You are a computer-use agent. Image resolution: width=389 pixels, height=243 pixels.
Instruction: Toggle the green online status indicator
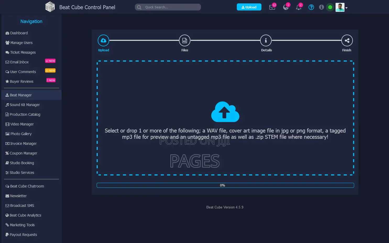coord(330,7)
